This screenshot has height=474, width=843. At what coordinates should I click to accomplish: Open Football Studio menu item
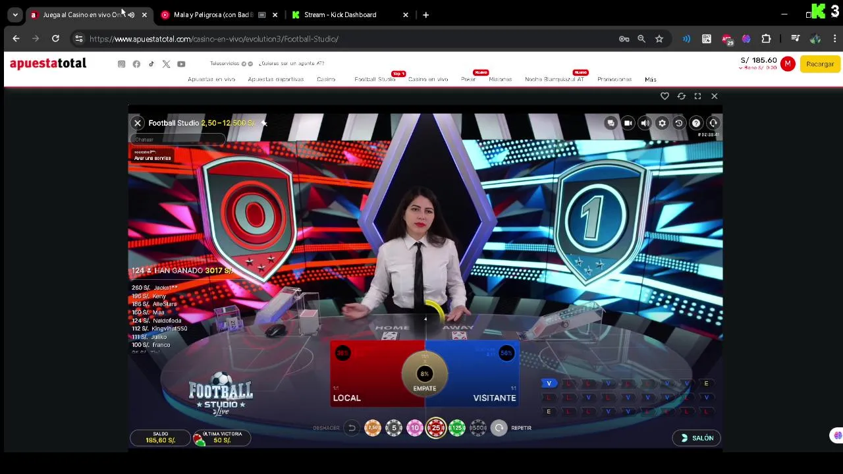pyautogui.click(x=375, y=79)
